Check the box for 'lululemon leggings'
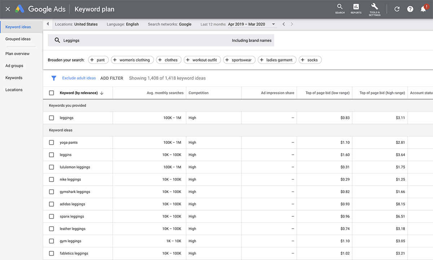433x260 pixels. tap(51, 167)
